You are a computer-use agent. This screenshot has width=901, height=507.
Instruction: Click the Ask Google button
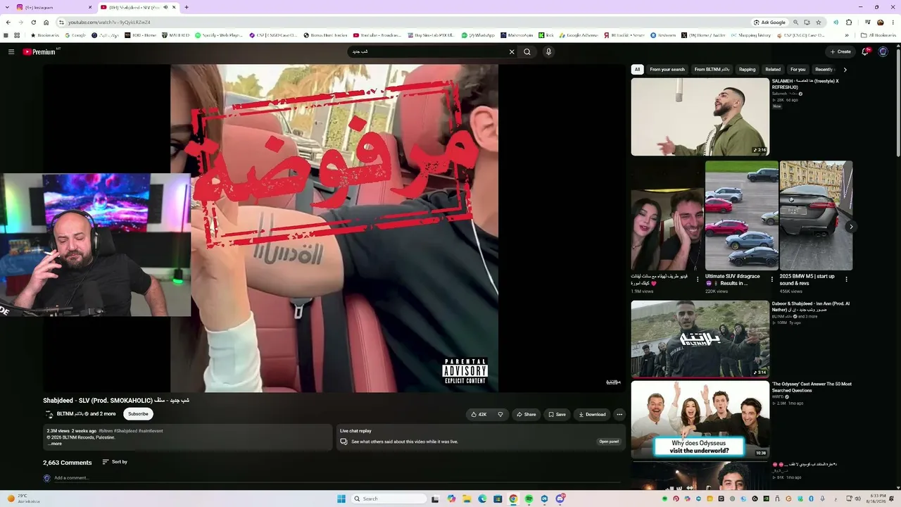[769, 23]
